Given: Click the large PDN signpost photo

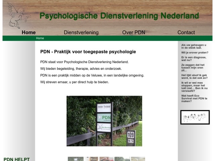Looking at the screenshot, I should (x=104, y=121).
